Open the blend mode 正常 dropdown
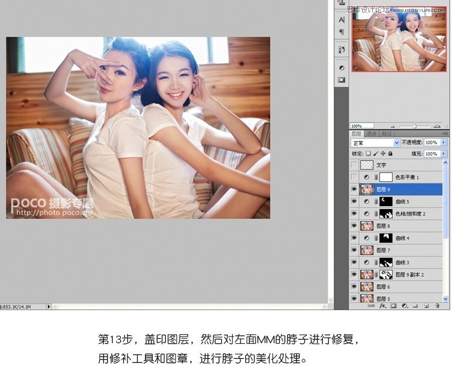Screen dimensions: 451x372 pyautogui.click(x=375, y=142)
